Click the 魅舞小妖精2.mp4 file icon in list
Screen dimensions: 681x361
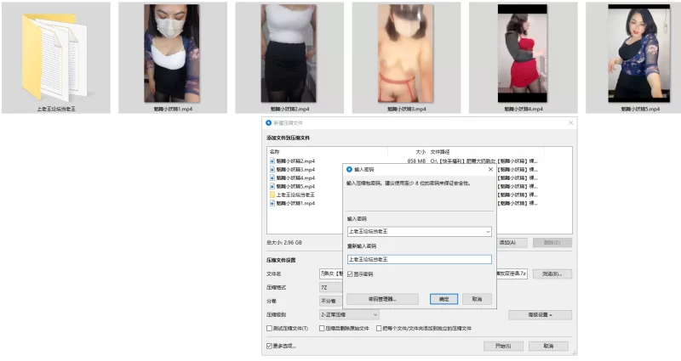tap(272, 161)
